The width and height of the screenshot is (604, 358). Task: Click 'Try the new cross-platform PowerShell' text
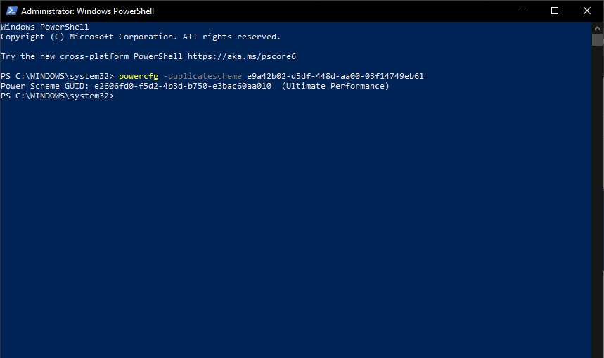91,56
